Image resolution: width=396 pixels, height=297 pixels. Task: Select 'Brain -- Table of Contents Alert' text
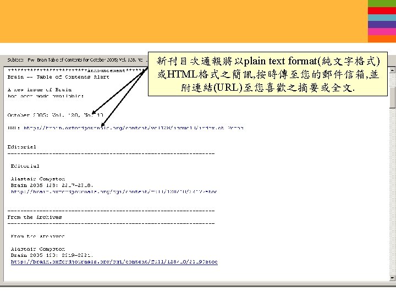[58, 77]
